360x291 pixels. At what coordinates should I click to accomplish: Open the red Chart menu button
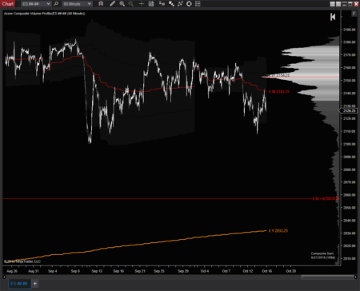click(8, 4)
